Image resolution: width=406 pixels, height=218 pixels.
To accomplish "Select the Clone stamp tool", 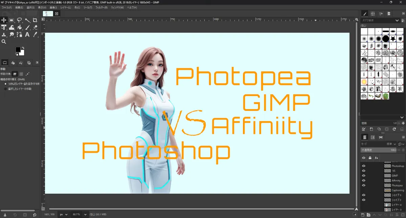I will [4, 34].
